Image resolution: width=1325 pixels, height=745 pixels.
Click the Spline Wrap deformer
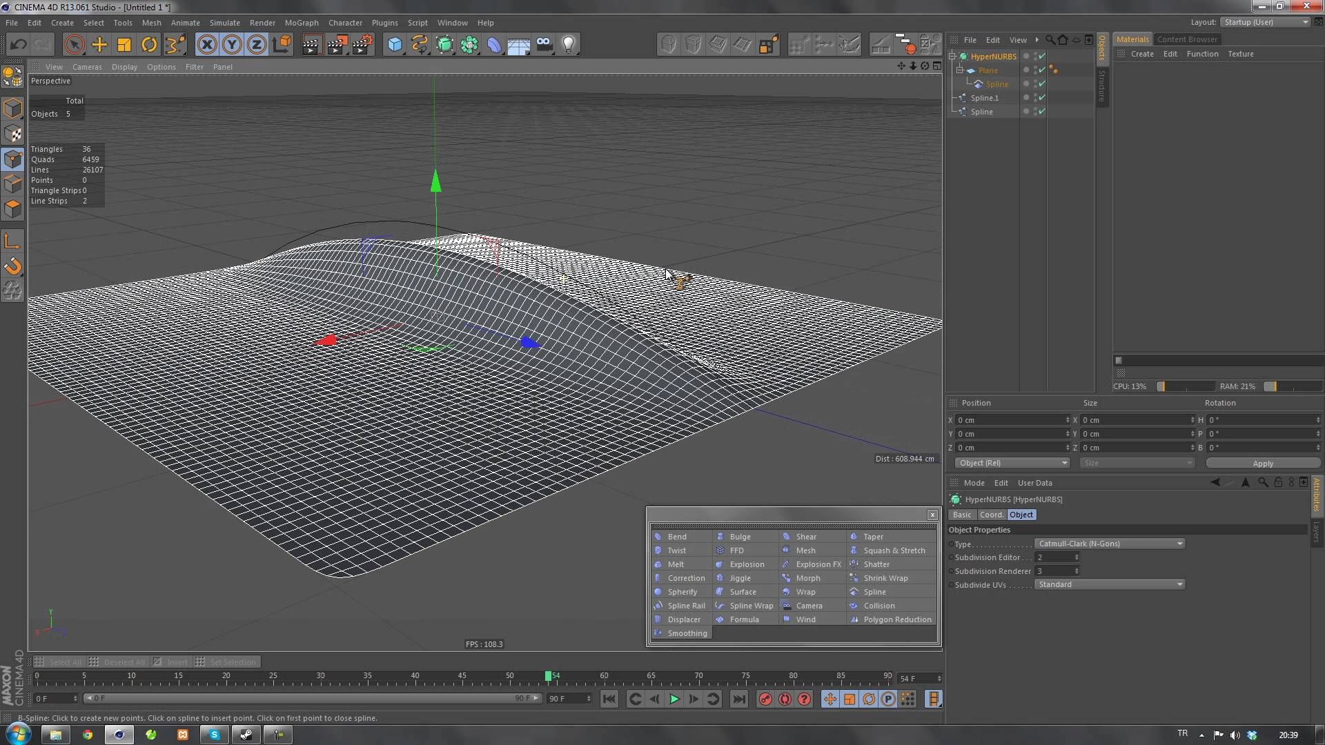[750, 606]
